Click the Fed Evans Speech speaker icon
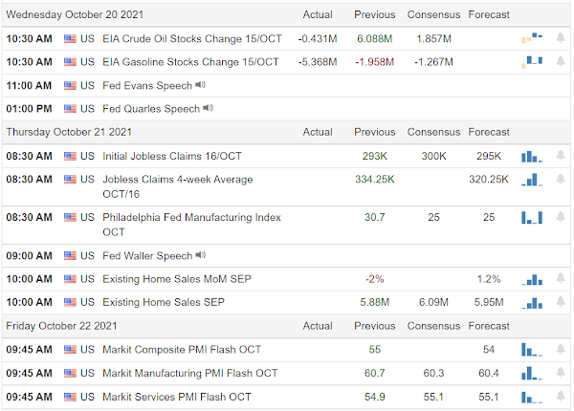The width and height of the screenshot is (574, 411). coord(200,85)
